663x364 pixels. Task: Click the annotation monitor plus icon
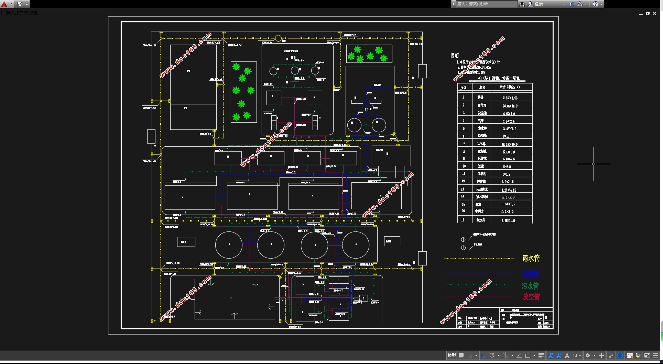[x=601, y=355]
